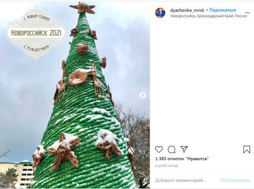Like the post with the heart icon
The image size is (254, 189).
(159, 149)
